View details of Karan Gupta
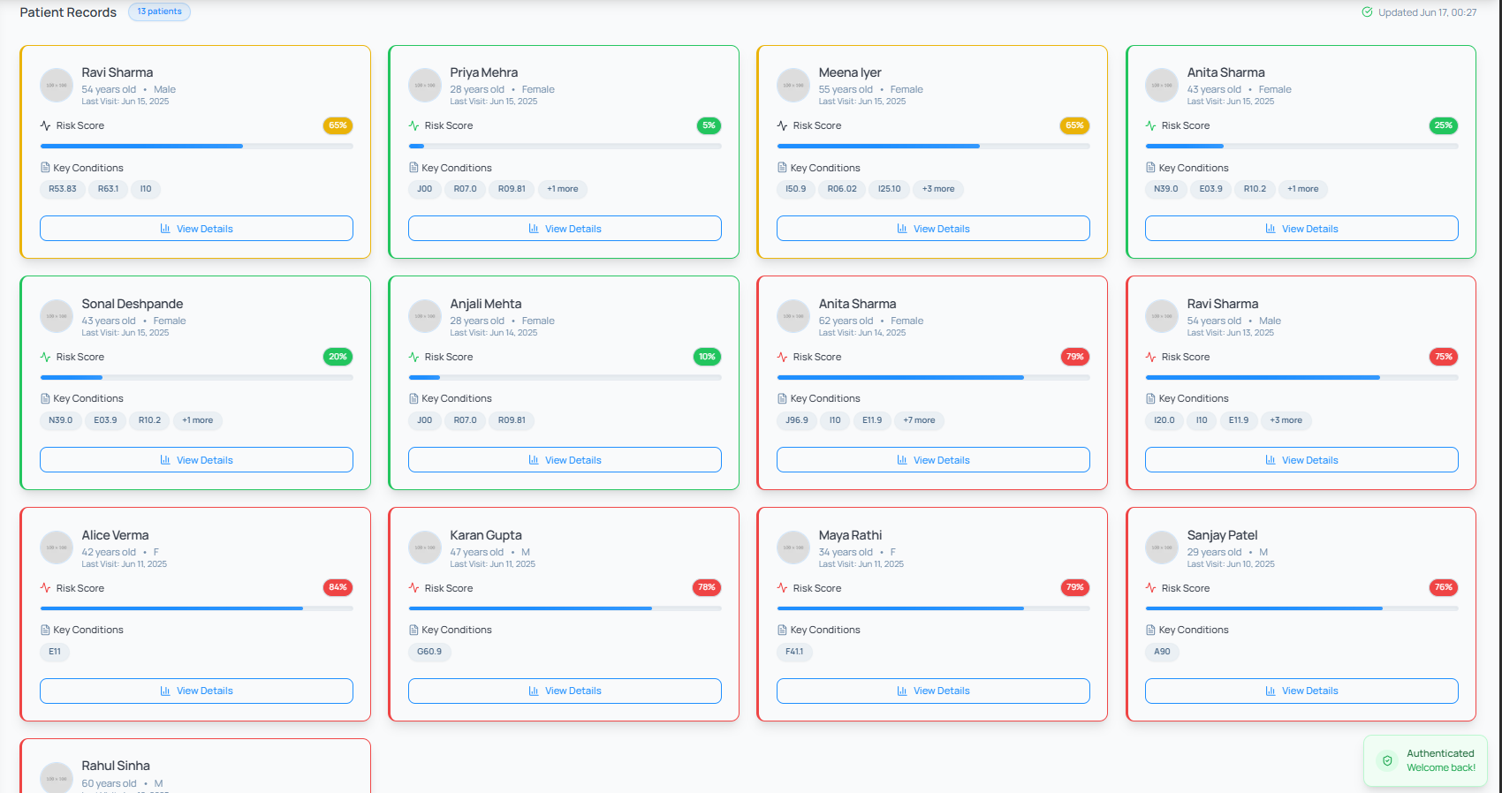Screen dimensions: 1502x793 565,691
